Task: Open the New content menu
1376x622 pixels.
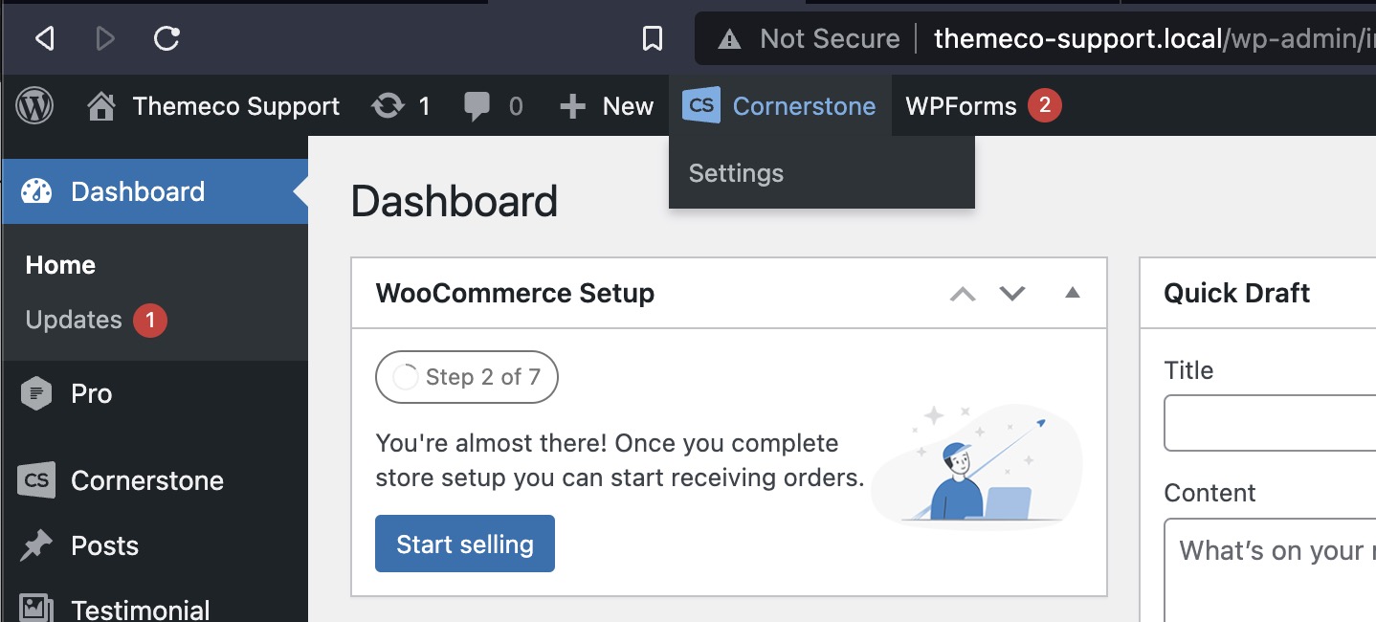Action: 607,106
